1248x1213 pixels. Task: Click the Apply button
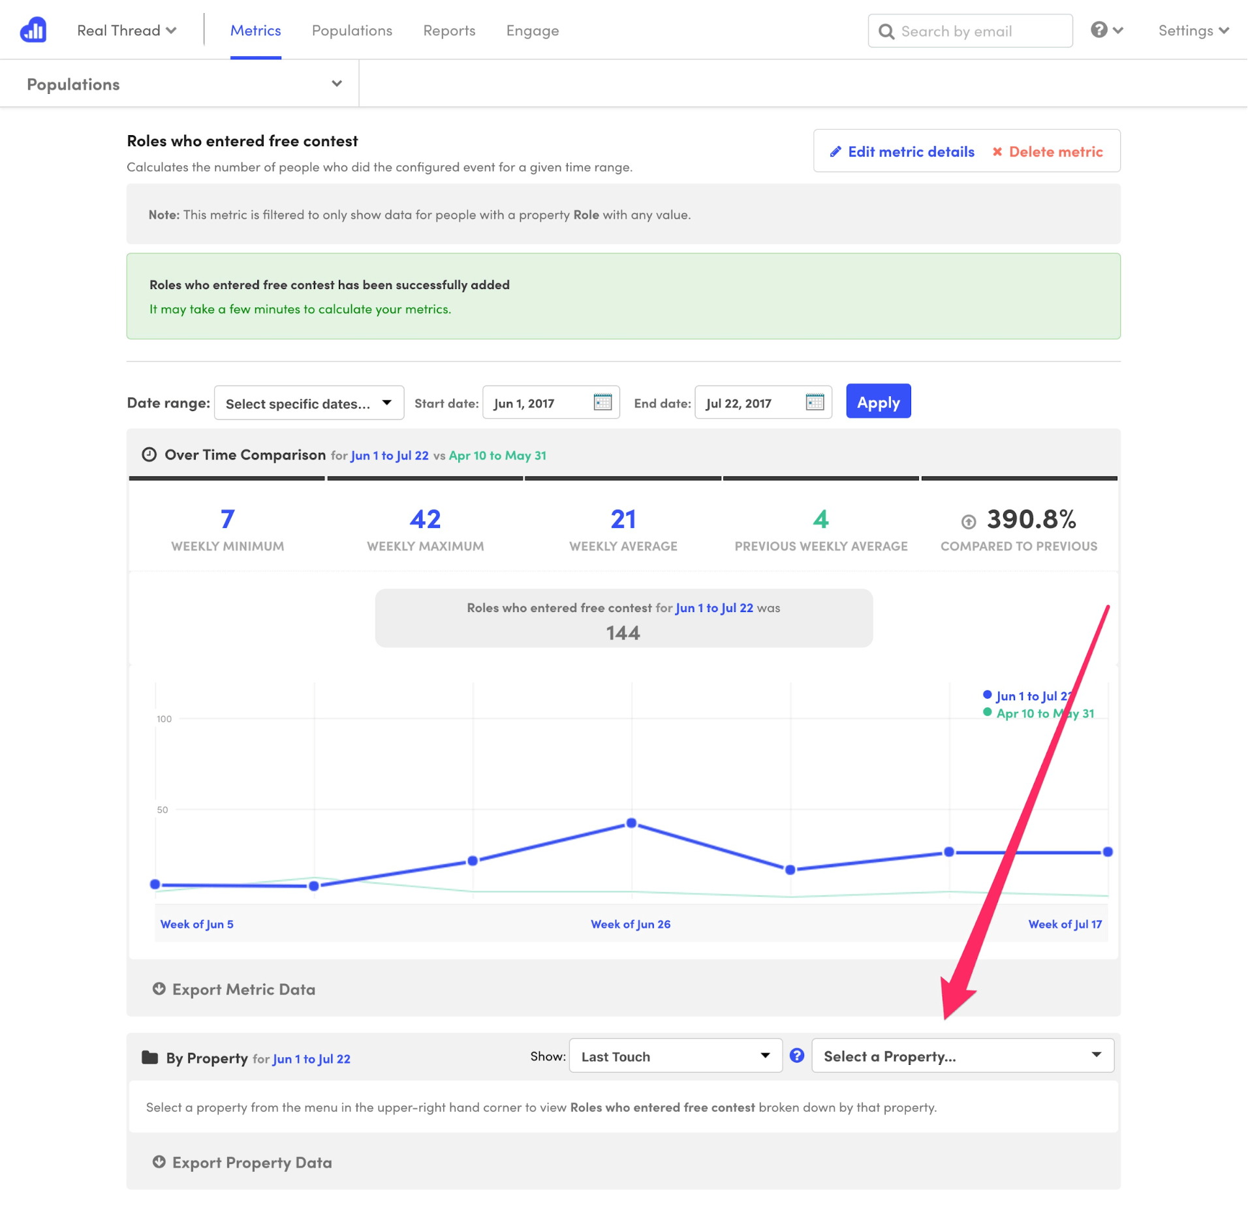coord(878,401)
